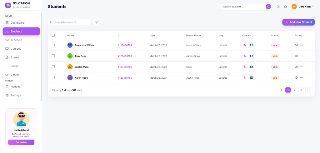Check the select-all header checkbox
320x153 pixels.
(x=53, y=35)
